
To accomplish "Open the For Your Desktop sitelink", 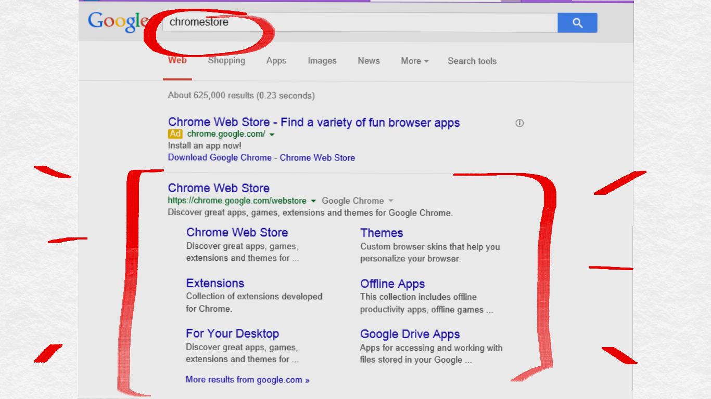I will (x=232, y=334).
